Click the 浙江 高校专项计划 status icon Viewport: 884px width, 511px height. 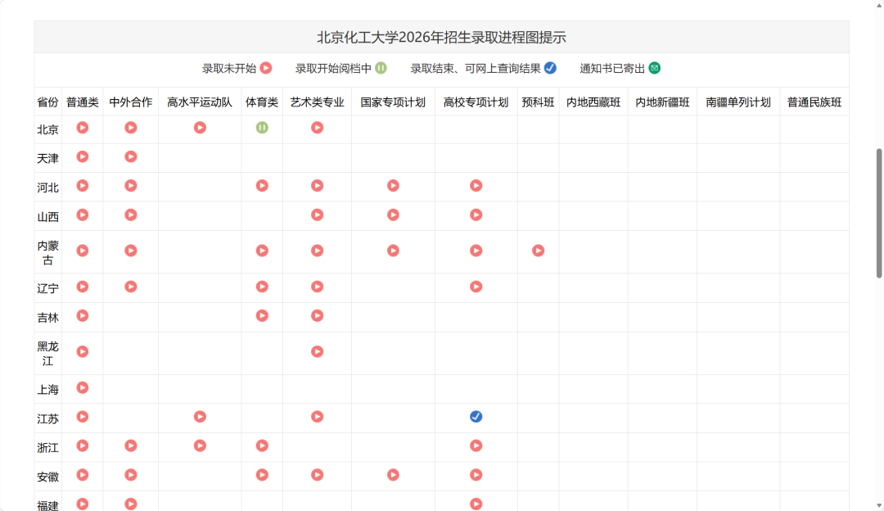pos(476,445)
